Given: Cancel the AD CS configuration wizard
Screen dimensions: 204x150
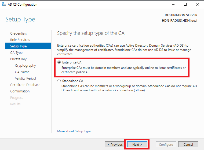Looking at the screenshot, I should [x=188, y=144].
